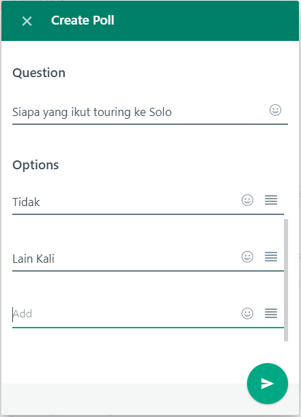Open emoji picker for the question field
This screenshot has height=417, width=301.
pos(275,110)
